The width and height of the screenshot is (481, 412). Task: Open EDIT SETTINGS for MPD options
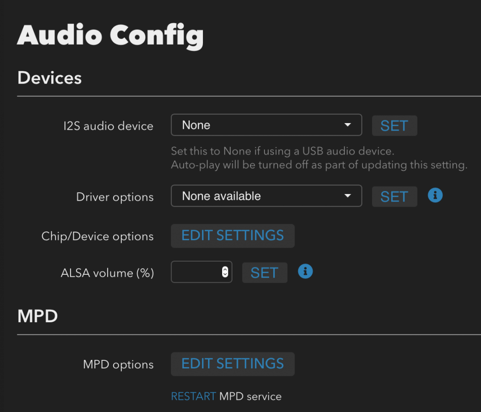click(x=233, y=364)
